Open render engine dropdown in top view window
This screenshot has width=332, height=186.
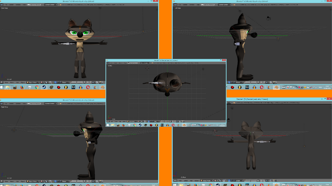click(145, 63)
